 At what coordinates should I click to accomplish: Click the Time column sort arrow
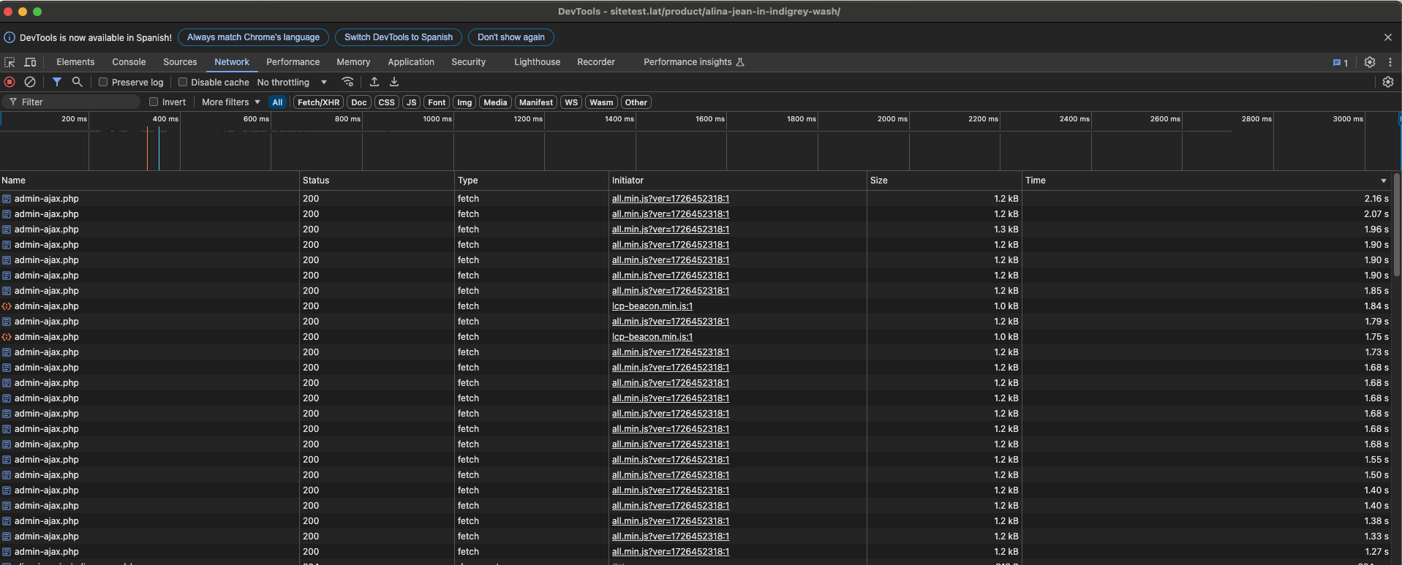1383,181
